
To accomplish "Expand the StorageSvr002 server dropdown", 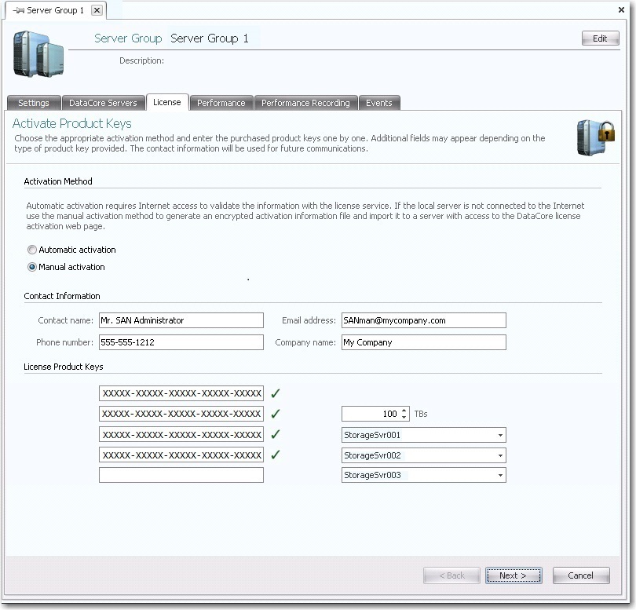I will pos(499,455).
